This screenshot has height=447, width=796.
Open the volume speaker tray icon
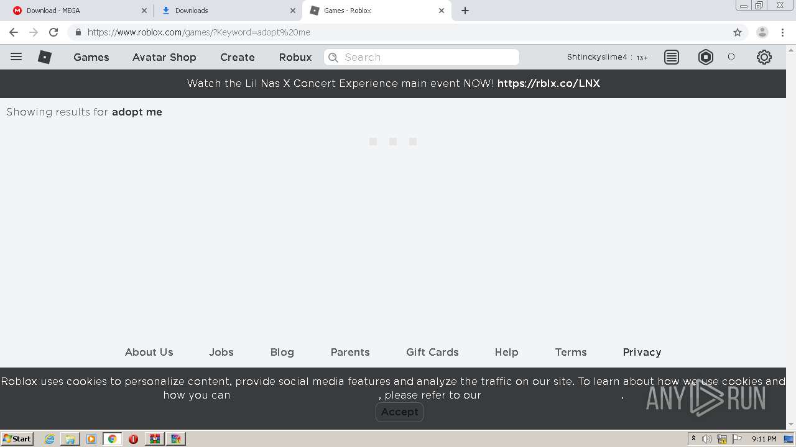click(707, 439)
